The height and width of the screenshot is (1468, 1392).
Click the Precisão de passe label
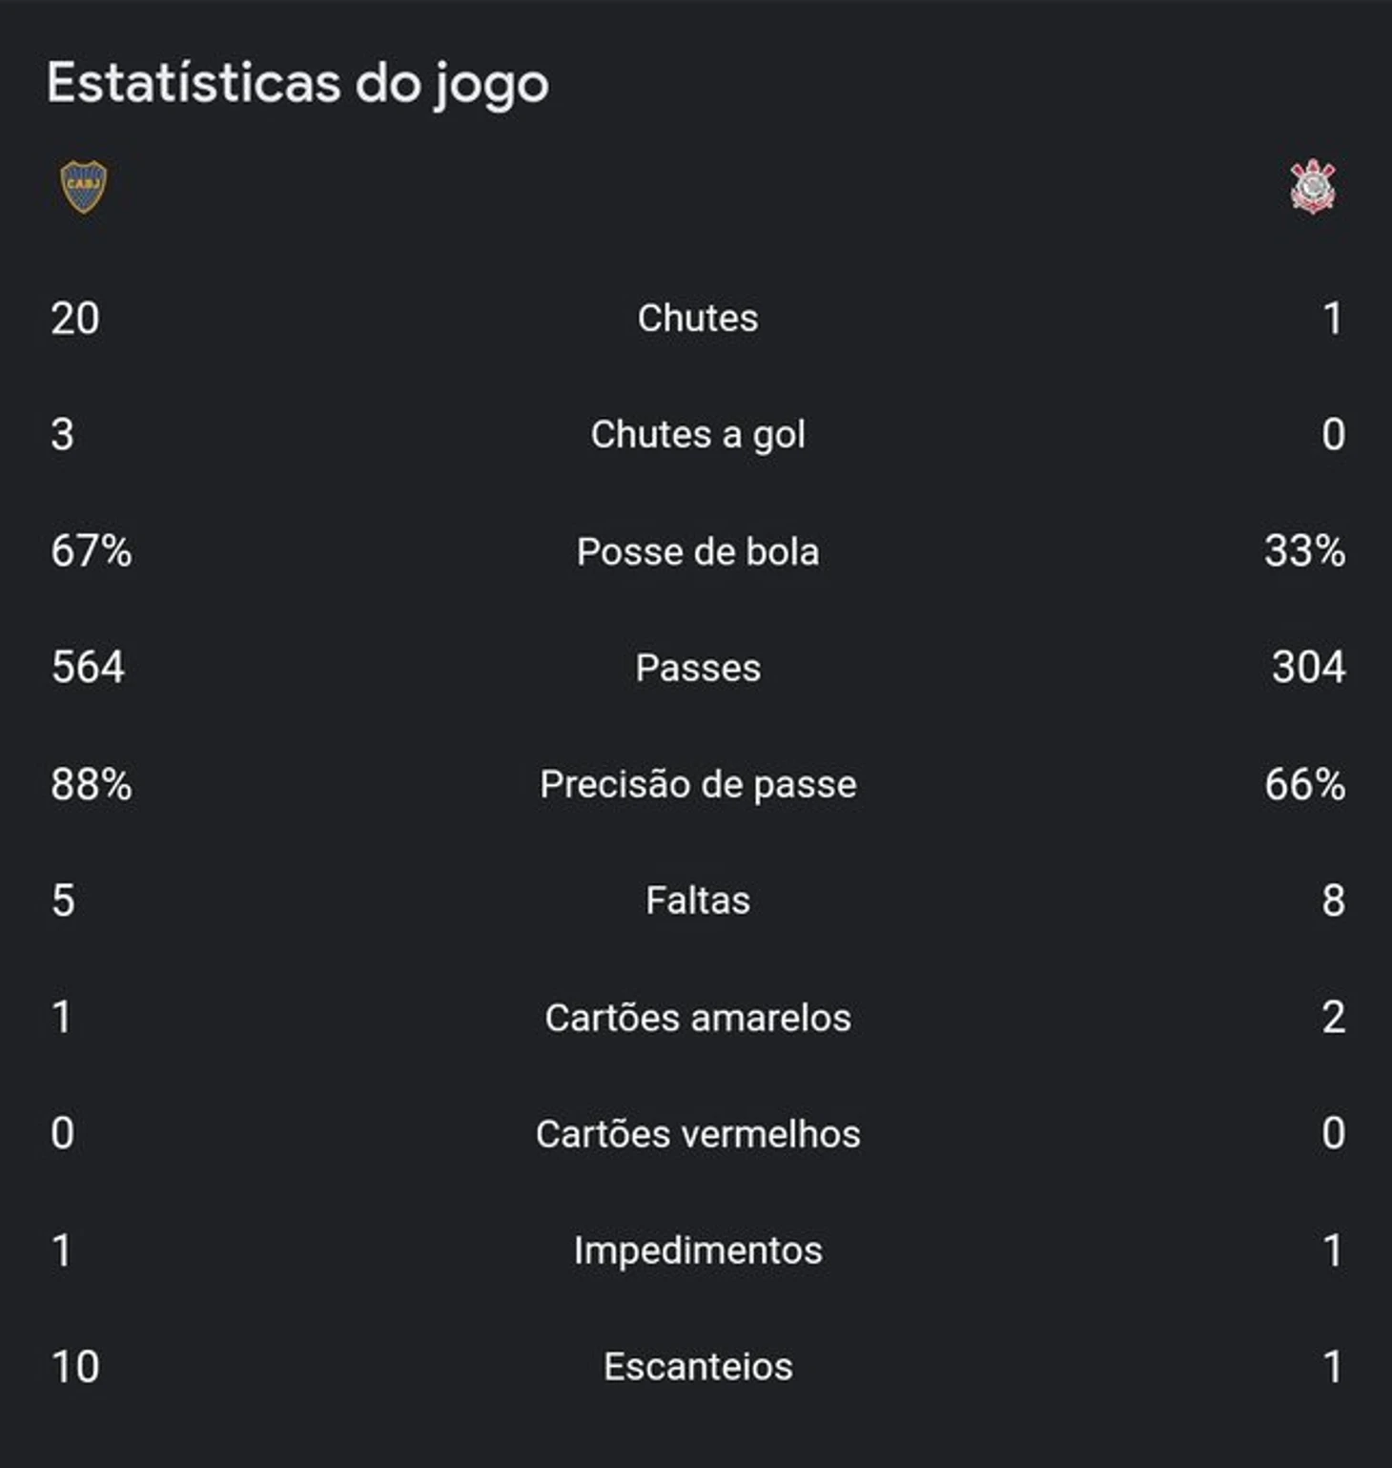698,785
